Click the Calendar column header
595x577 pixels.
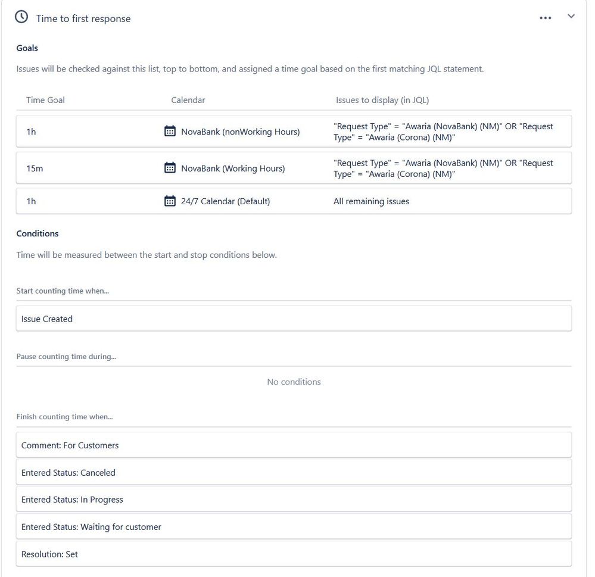coord(188,100)
